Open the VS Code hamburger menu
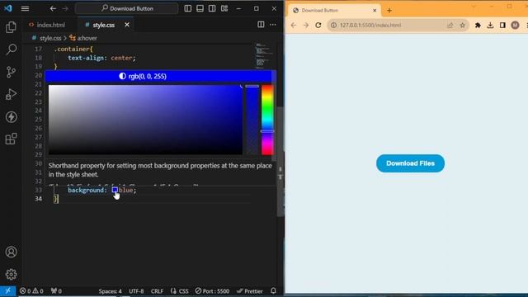Viewport: 528px width, 297px height. pyautogui.click(x=25, y=8)
